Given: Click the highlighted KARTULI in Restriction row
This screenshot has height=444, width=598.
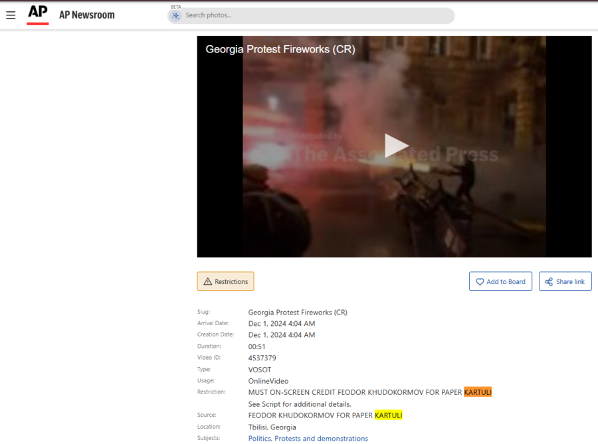Looking at the screenshot, I should pyautogui.click(x=478, y=392).
